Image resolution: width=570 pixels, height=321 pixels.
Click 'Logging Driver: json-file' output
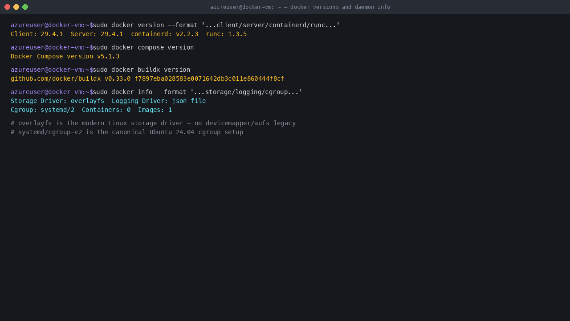pos(159,101)
